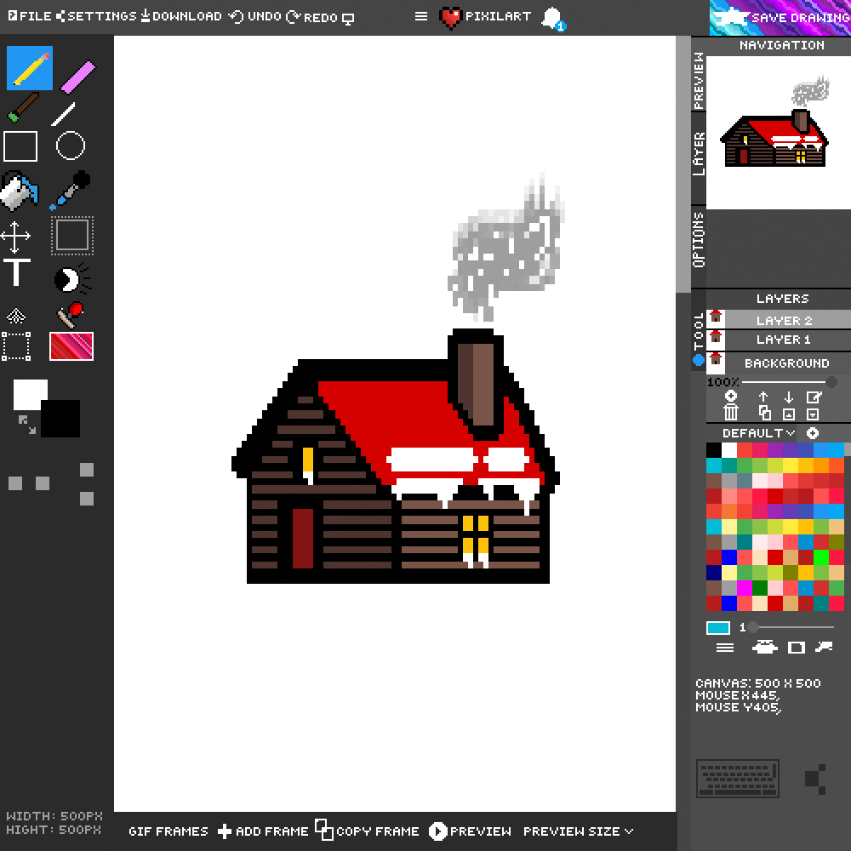Choose the Circle shape tool
The image size is (851, 851).
72,146
